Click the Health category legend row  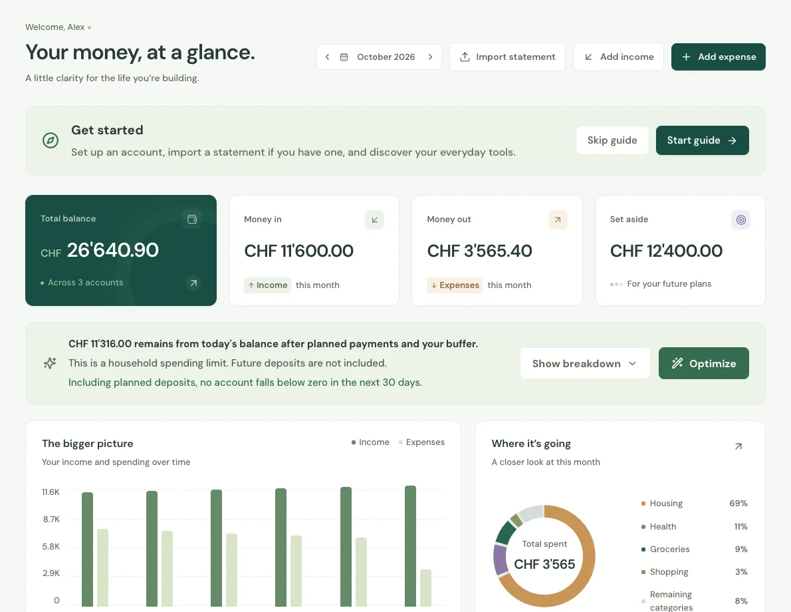coord(694,527)
